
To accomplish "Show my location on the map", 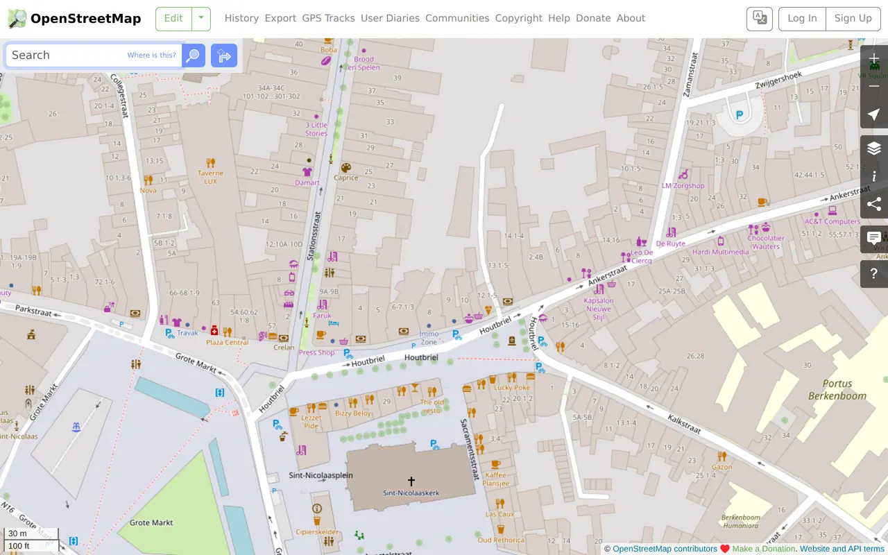I will (874, 114).
